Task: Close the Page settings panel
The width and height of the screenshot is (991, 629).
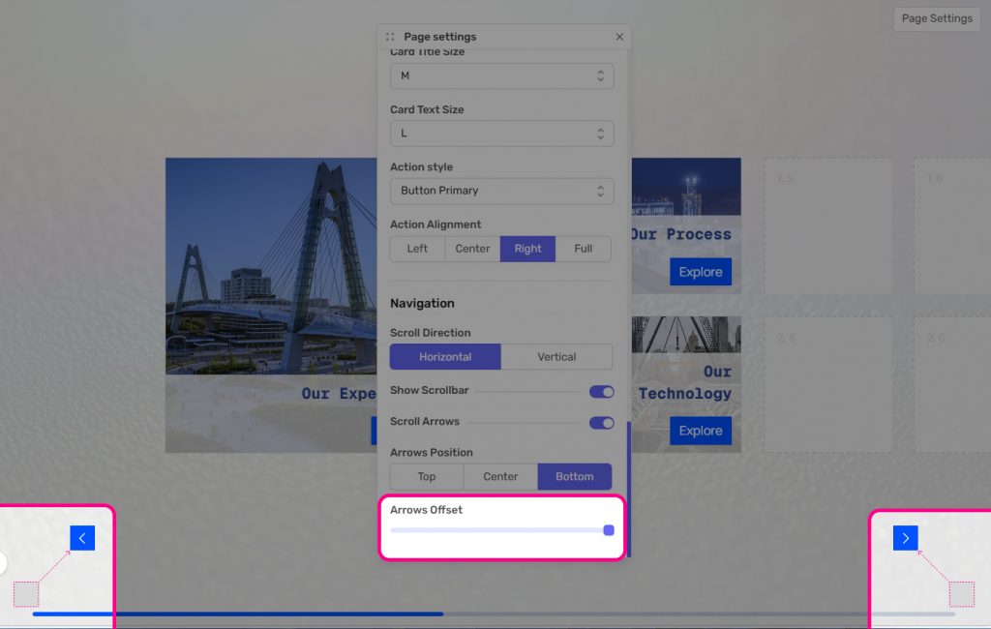Action: [x=619, y=37]
